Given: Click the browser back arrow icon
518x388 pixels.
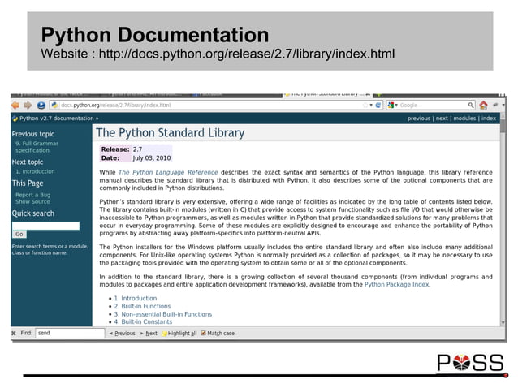Looking at the screenshot, I should click(15, 106).
